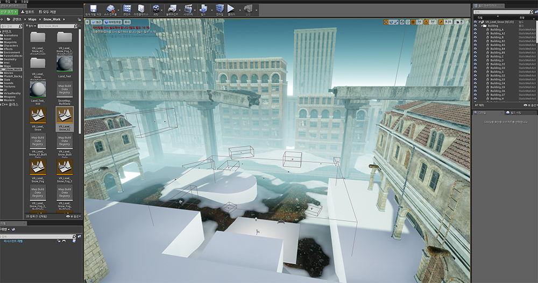538x283 pixels.
Task: Open camera speed 4 setting
Action: 459,22
